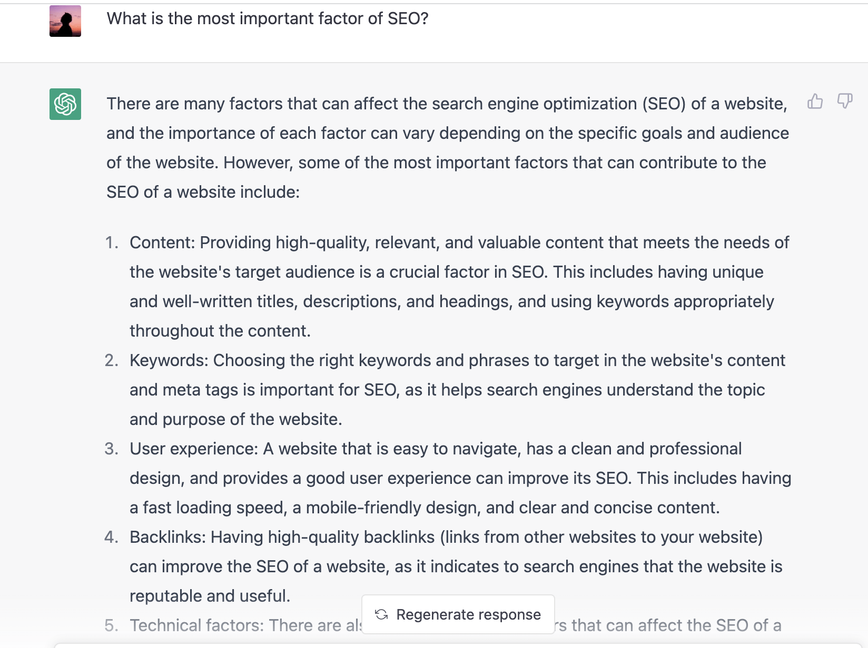This screenshot has height=648, width=868.
Task: Click the list number '5.' marker
Action: 112,625
